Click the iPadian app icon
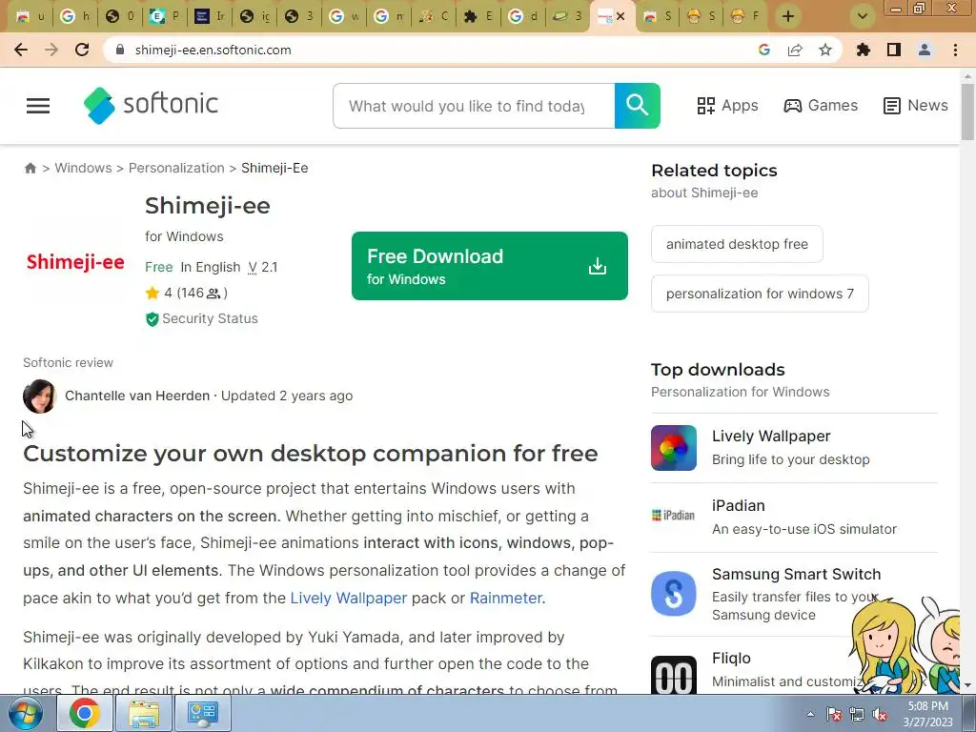The height and width of the screenshot is (732, 976). click(x=674, y=516)
